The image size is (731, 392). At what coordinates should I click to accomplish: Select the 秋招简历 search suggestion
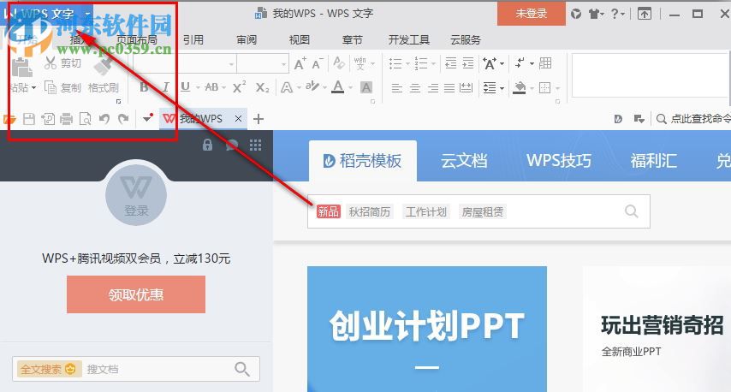[369, 212]
